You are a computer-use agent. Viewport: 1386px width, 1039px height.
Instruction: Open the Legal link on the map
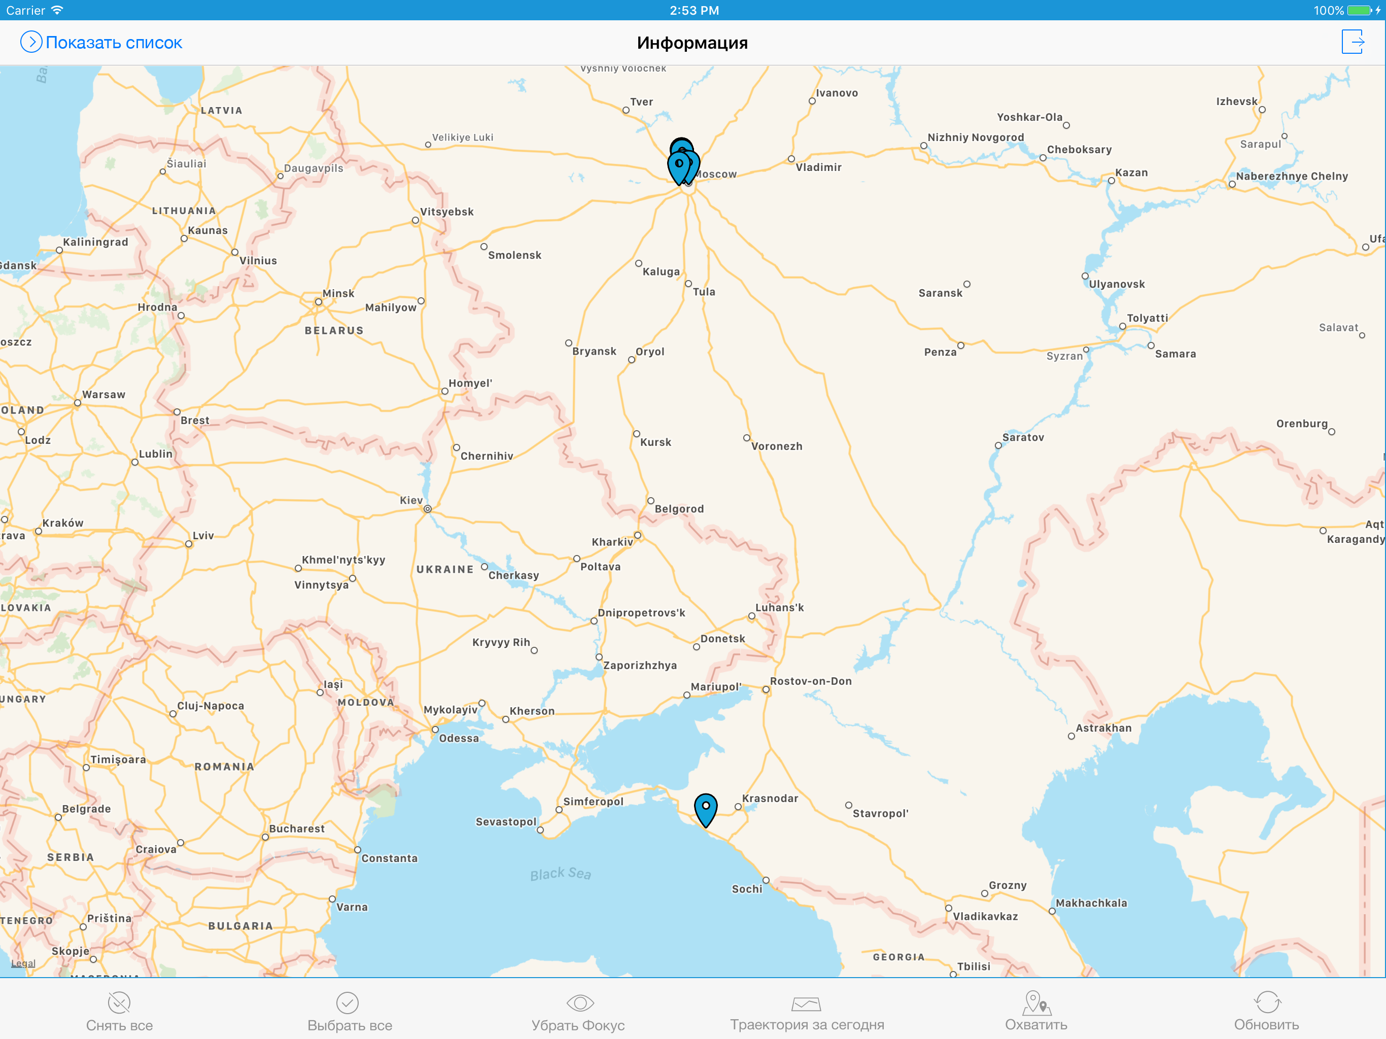(23, 963)
